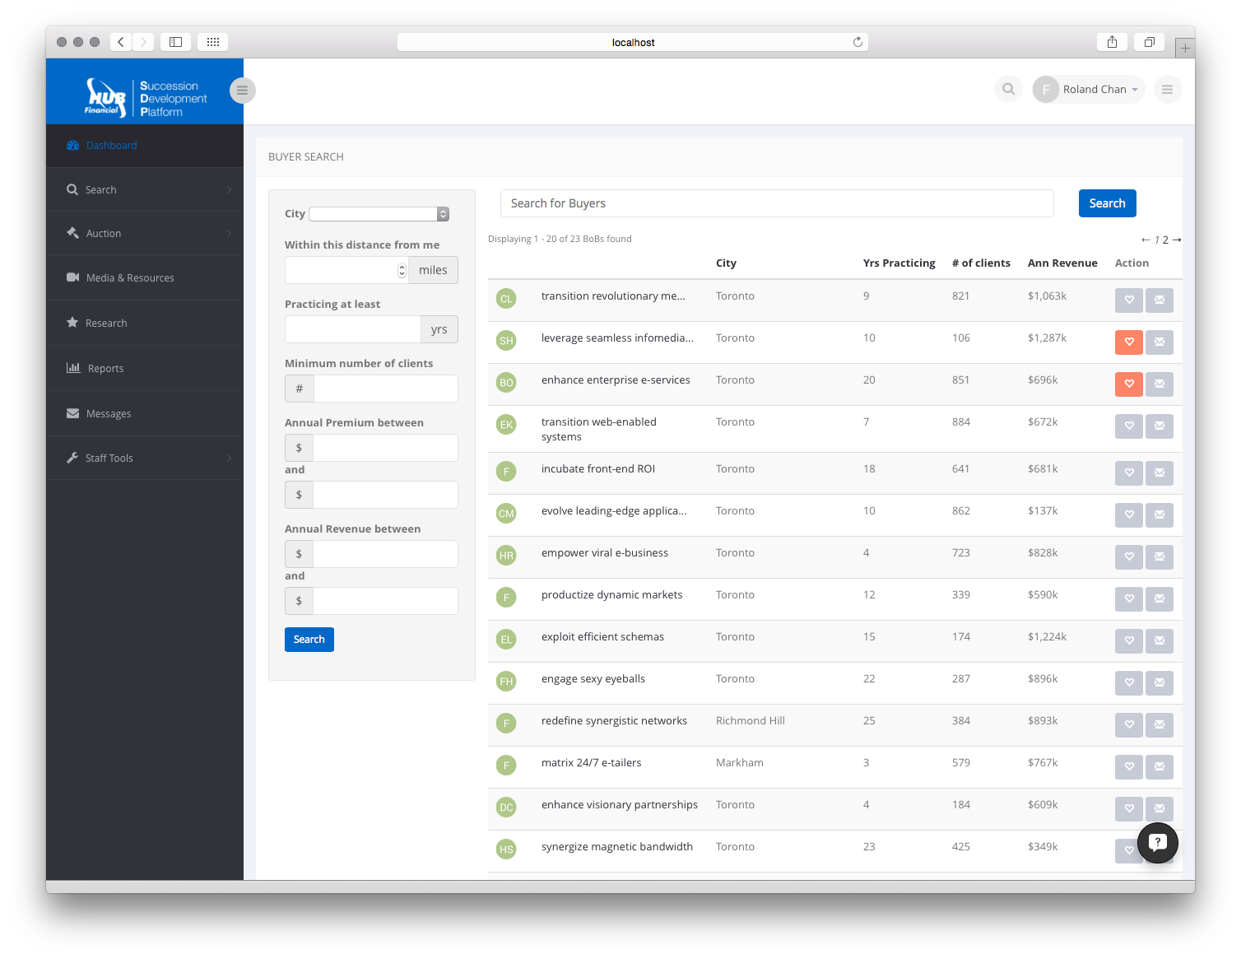Open Reports in the sidebar

click(145, 368)
